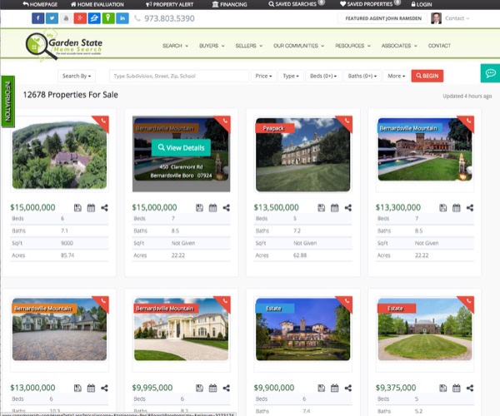Screen dimensions: 500x416
Task: Click the teal chat bubble icon
Action: pos(490,73)
